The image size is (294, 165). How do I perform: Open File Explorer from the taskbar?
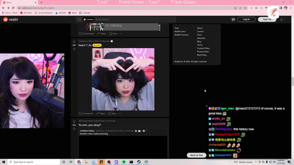click(x=86, y=162)
